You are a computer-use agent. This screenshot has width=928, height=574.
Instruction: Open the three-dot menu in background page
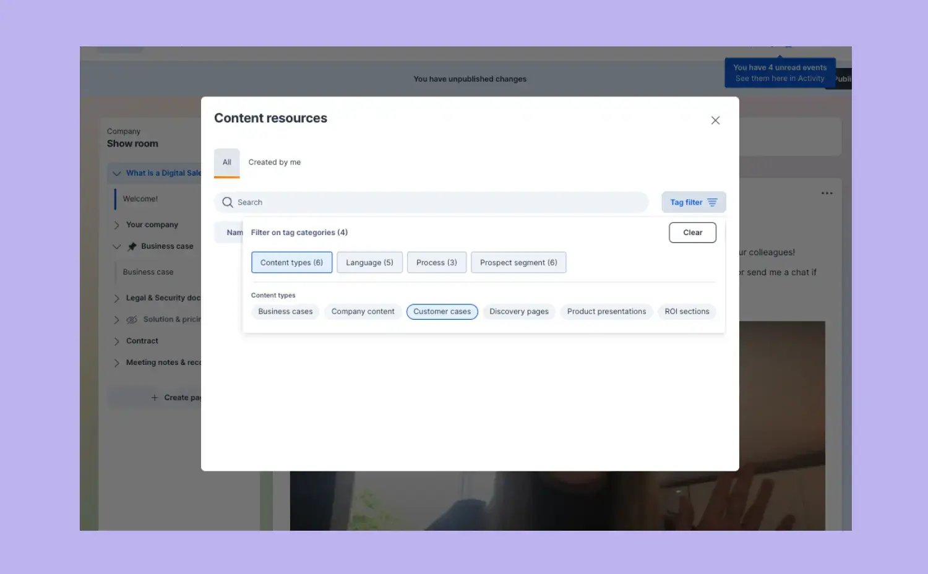pyautogui.click(x=827, y=193)
